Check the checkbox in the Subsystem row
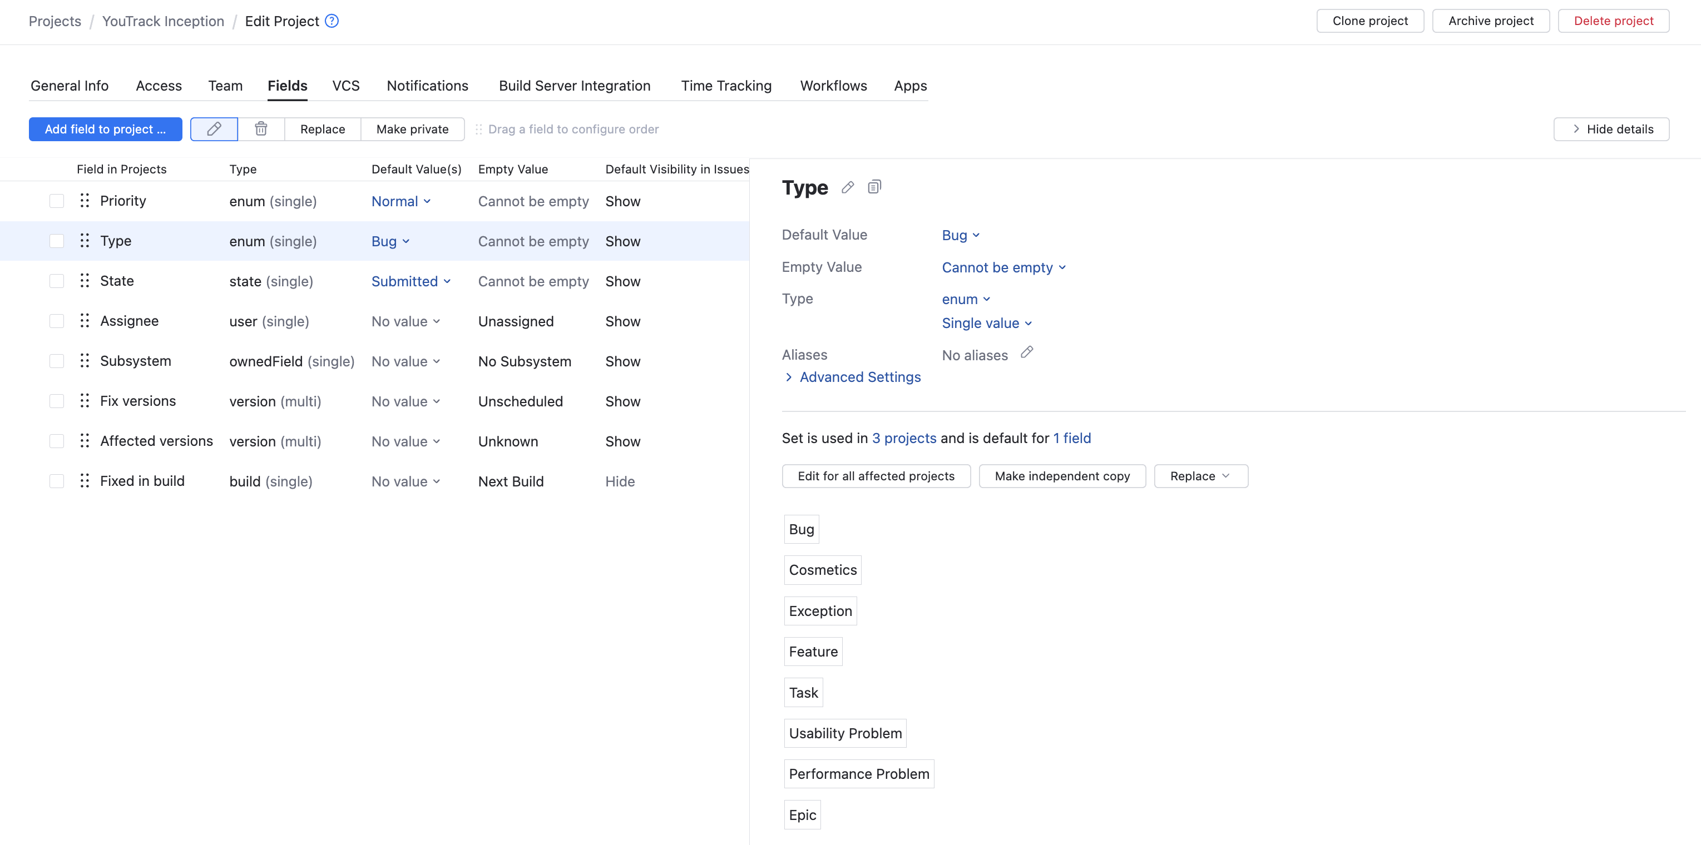The height and width of the screenshot is (845, 1701). [56, 360]
